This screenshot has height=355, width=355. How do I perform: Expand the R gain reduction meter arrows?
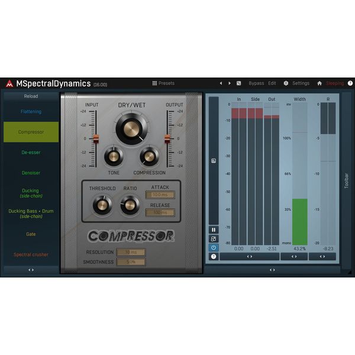(322, 257)
